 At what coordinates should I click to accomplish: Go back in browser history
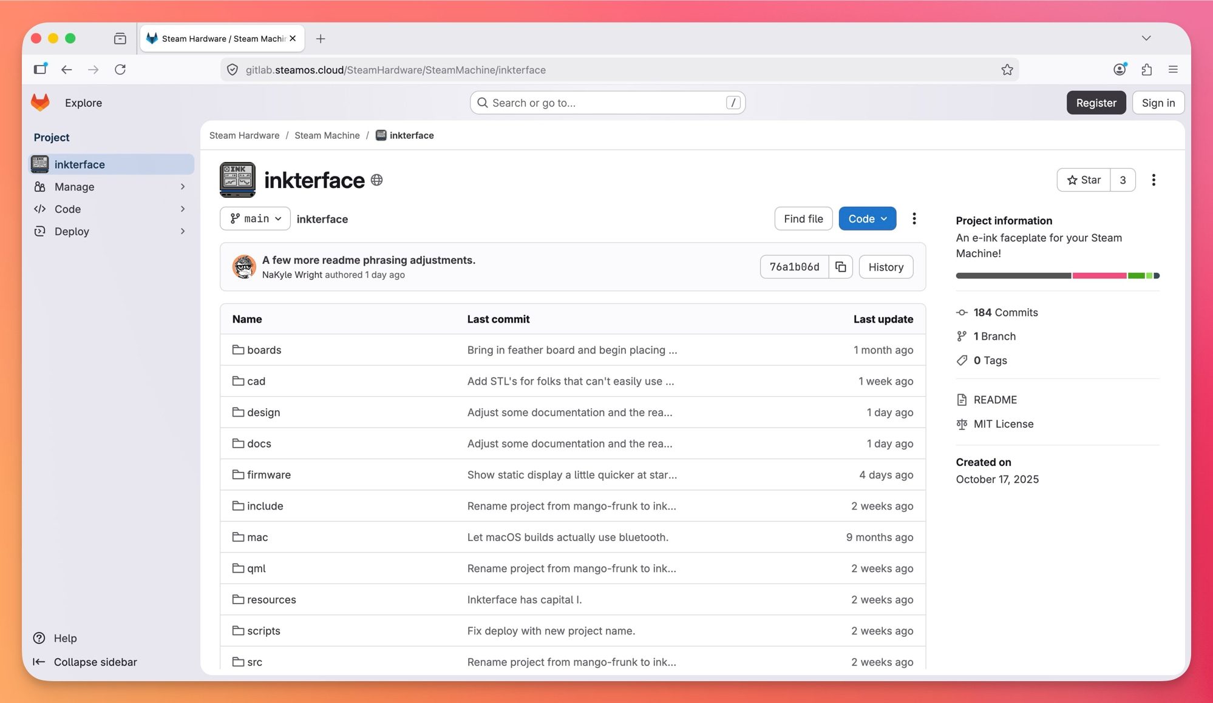click(67, 70)
